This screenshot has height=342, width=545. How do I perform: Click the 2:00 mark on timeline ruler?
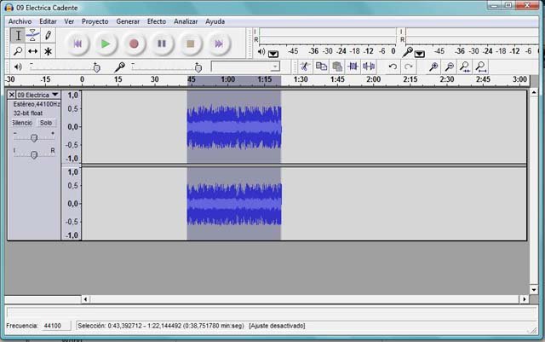[x=373, y=80]
